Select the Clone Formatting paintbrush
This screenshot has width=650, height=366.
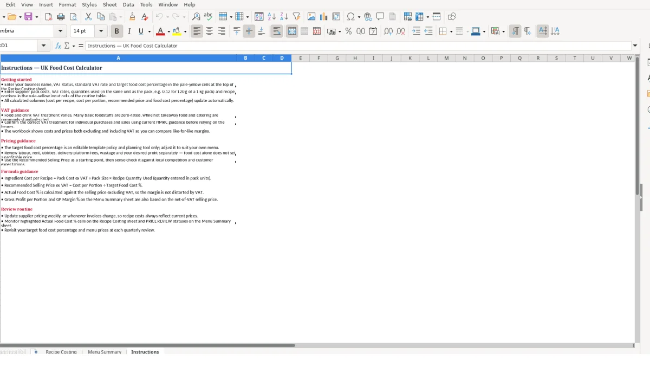133,17
